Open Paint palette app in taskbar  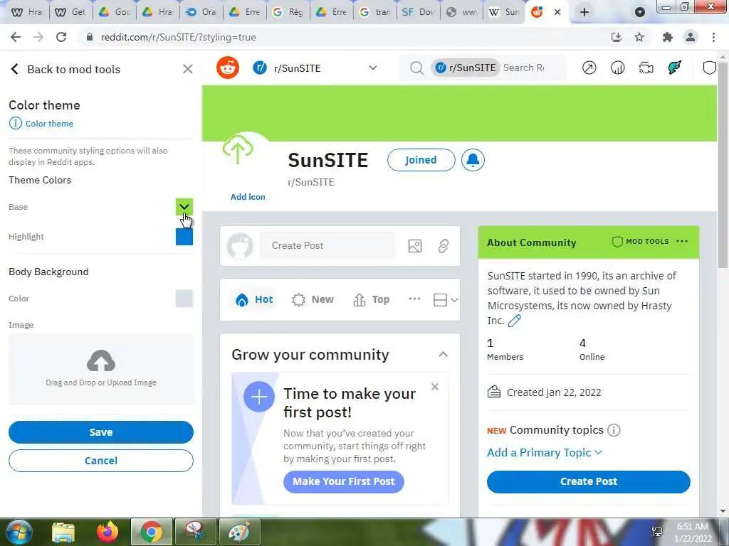pos(239,532)
